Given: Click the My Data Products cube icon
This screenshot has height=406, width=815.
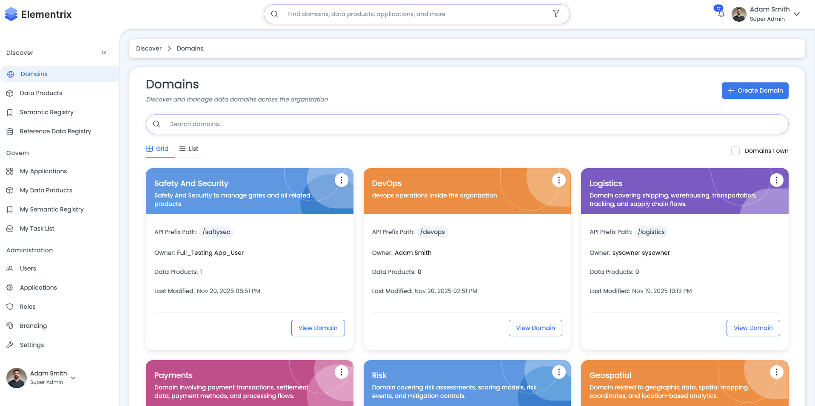Looking at the screenshot, I should click(x=10, y=190).
